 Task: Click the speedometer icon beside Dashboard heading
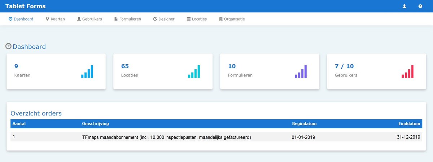click(x=8, y=46)
